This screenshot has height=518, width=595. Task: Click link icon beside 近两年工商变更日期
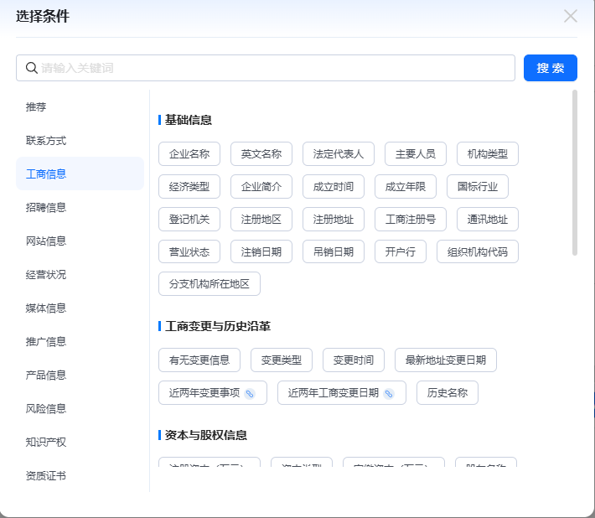tap(389, 393)
